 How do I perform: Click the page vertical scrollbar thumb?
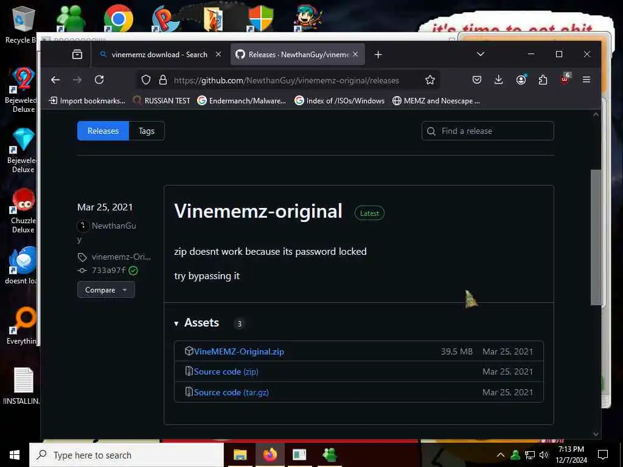(596, 237)
